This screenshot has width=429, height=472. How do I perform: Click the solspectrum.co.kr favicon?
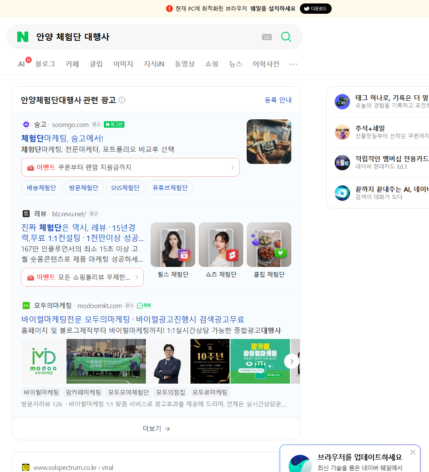[26, 467]
